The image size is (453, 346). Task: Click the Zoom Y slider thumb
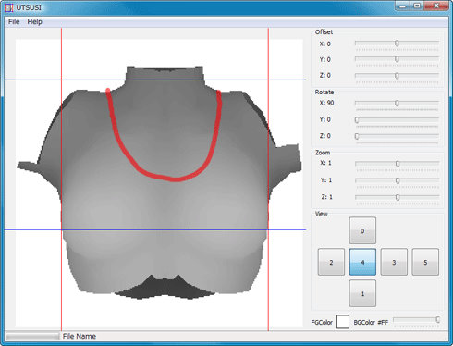(398, 180)
